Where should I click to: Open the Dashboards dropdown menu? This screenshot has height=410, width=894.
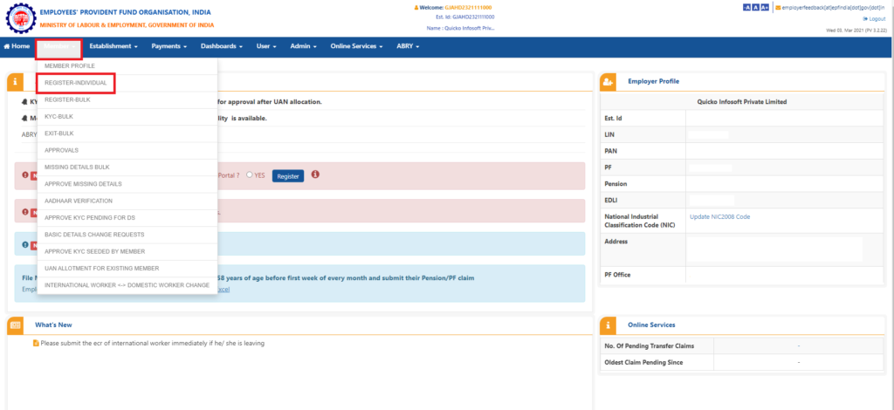pos(222,46)
